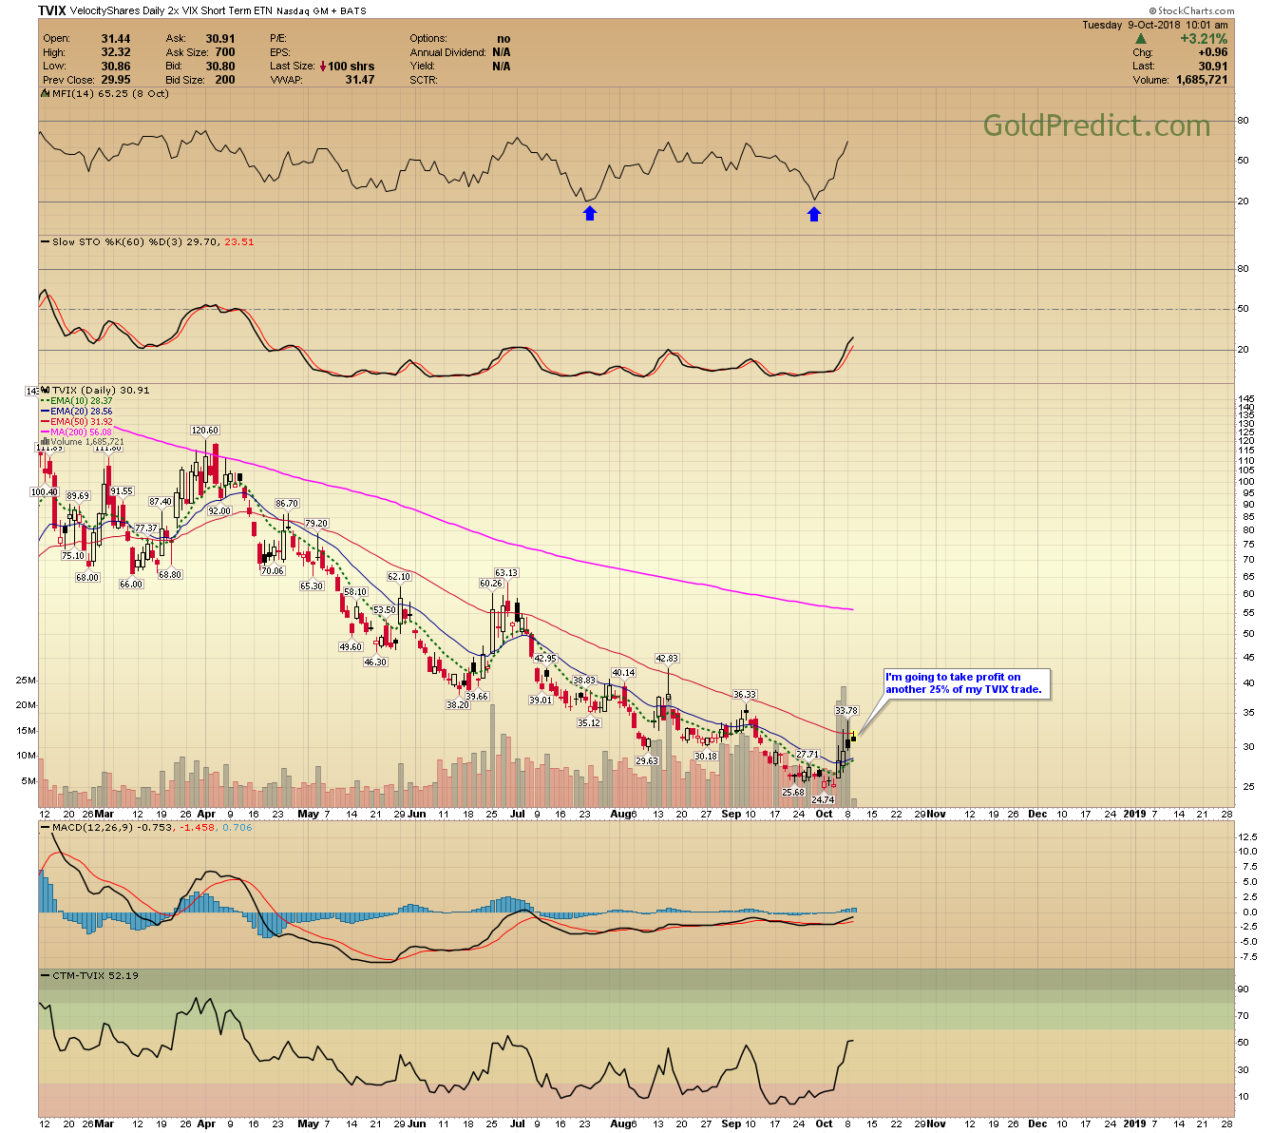Click the blue up arrow near June in MFI panel
Viewport: 1273px width, 1133px height.
(x=590, y=212)
